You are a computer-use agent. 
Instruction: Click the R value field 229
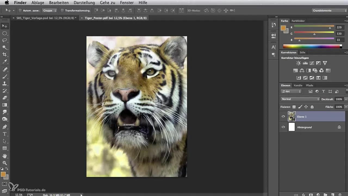(x=340, y=27)
